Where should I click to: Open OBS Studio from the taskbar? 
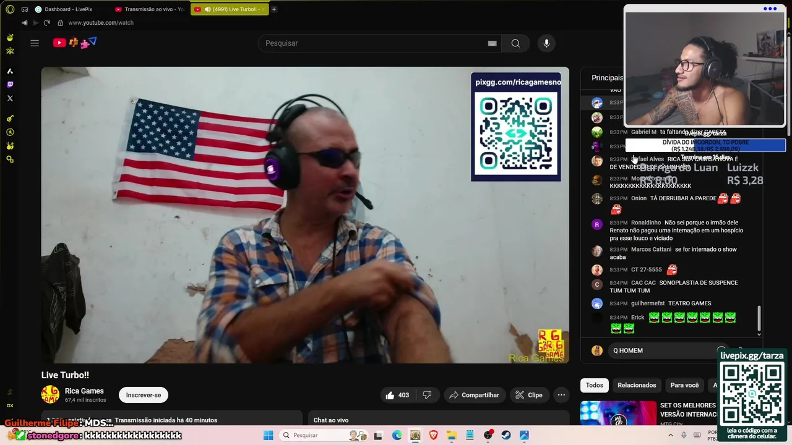(488, 435)
